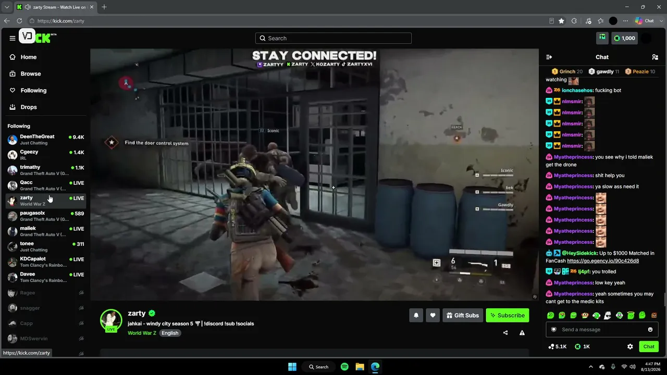Click the stream quality badge in video corner

tap(535, 297)
